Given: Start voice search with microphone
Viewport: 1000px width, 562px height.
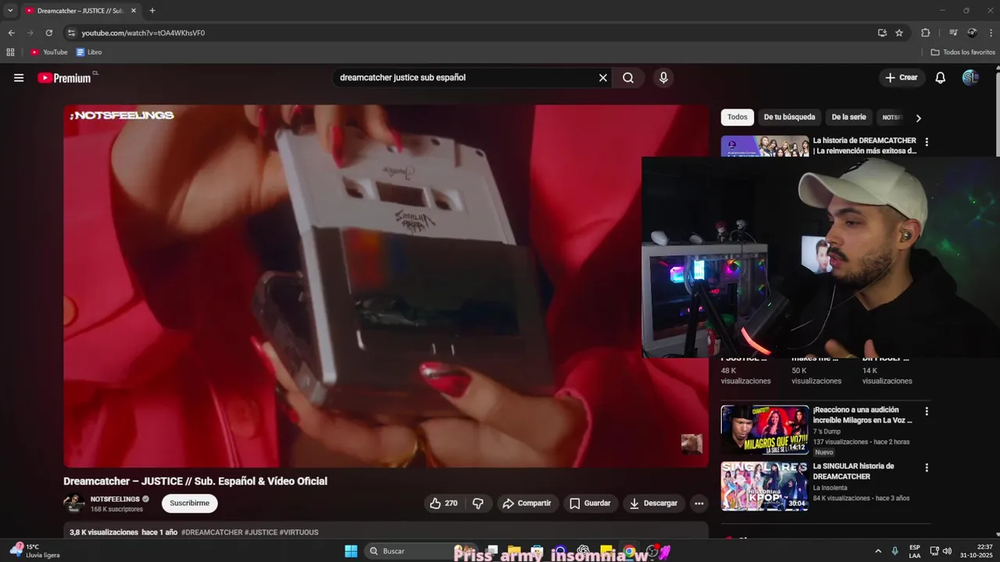Looking at the screenshot, I should [663, 78].
